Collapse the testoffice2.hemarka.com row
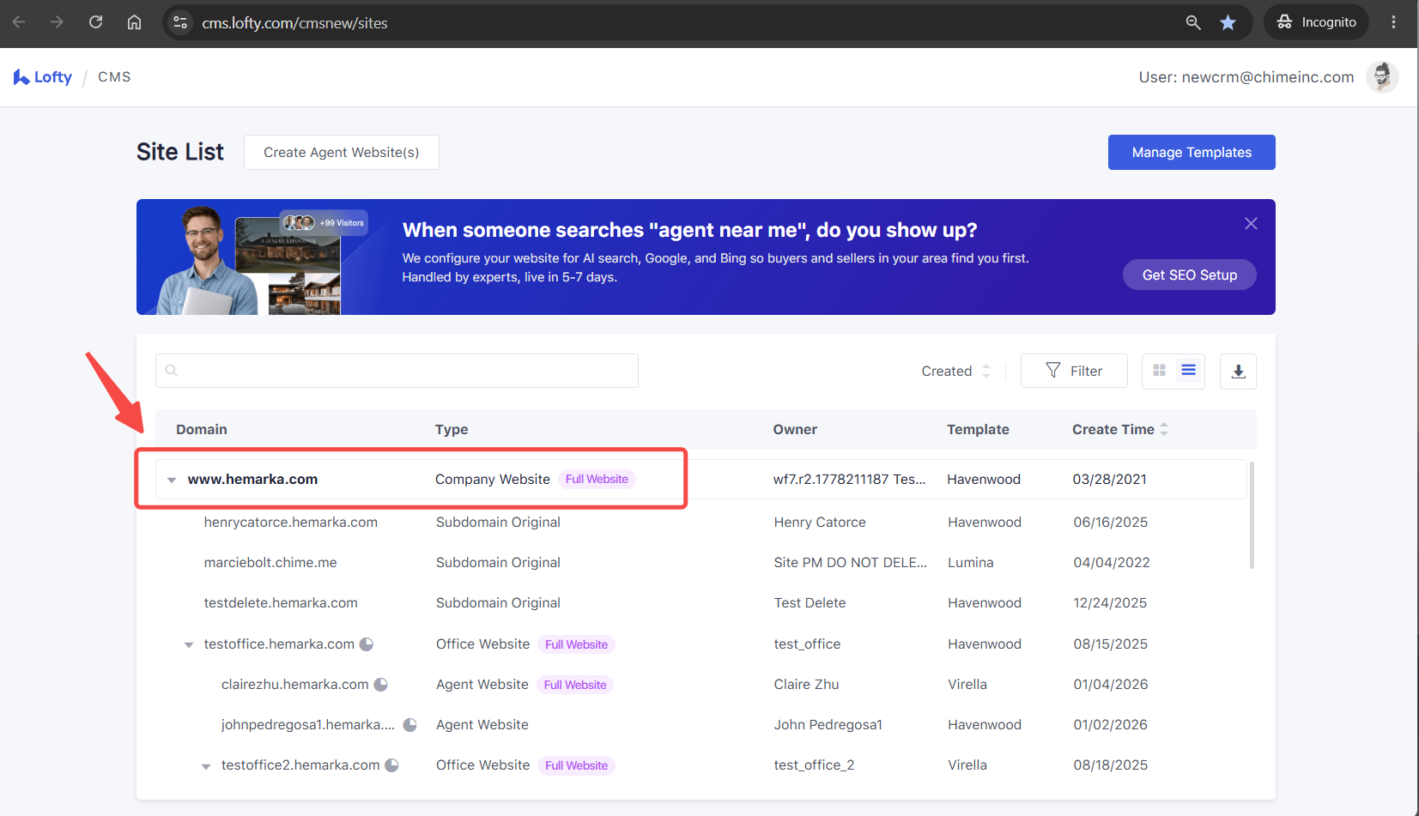Screen dimensions: 1419x816 (206, 766)
